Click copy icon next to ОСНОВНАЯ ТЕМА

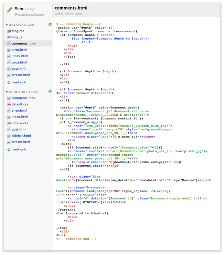(50, 92)
